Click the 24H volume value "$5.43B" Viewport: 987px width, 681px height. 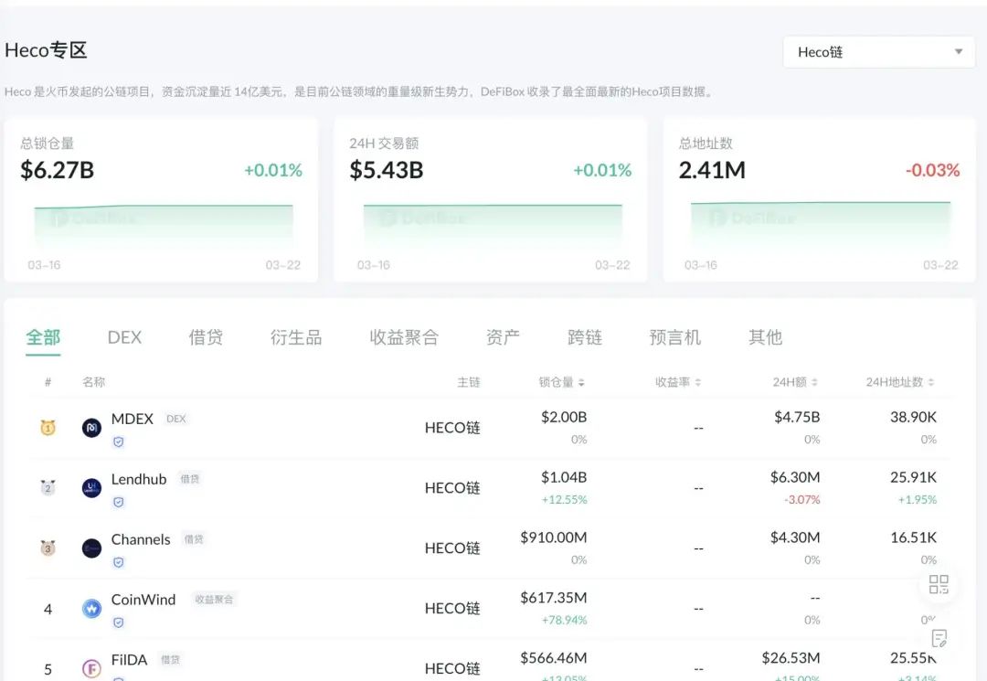(387, 170)
